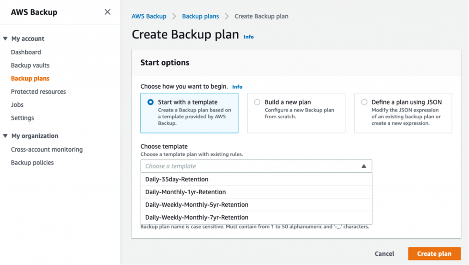Collapse the My account section triangle
The width and height of the screenshot is (469, 265).
(5, 39)
